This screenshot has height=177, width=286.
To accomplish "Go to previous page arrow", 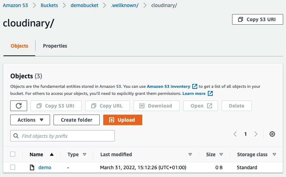I will [x=235, y=134].
